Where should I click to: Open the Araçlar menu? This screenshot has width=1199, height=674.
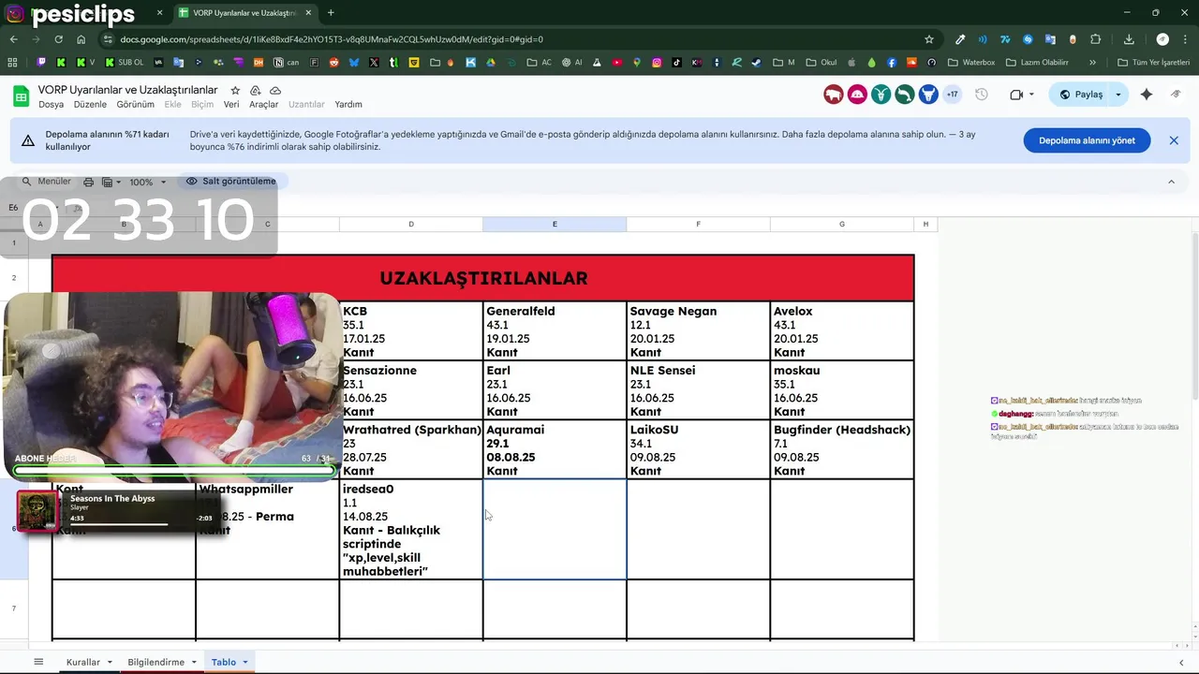pyautogui.click(x=264, y=105)
